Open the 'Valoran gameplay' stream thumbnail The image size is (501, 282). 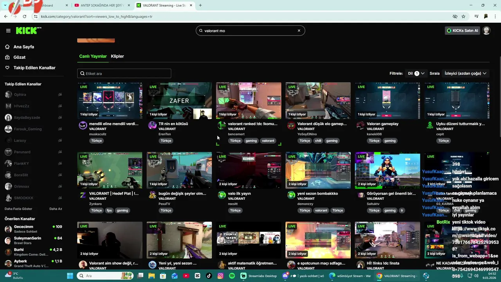(387, 101)
